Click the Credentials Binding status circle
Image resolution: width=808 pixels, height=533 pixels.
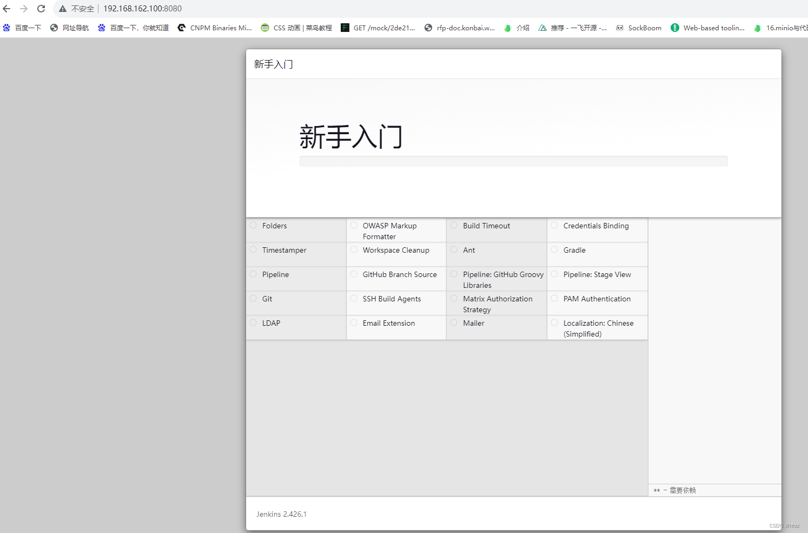click(x=554, y=225)
